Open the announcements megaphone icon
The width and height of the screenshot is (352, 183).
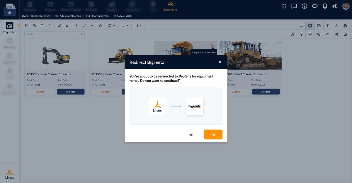335,6
